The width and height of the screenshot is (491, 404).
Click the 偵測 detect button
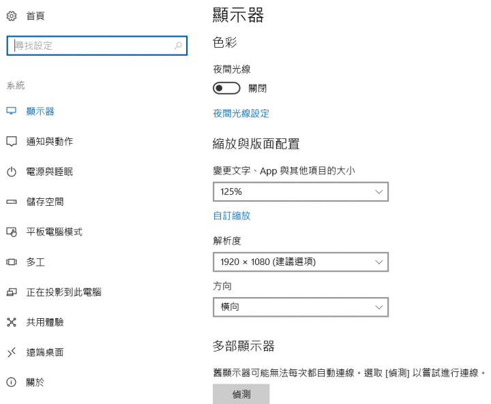pos(241,394)
